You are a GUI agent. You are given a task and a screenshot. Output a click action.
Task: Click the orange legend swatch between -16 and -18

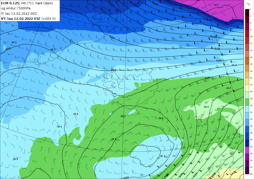pos(247,61)
